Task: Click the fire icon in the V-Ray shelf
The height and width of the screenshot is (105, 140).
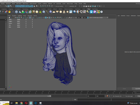Action: (x=9, y=12)
